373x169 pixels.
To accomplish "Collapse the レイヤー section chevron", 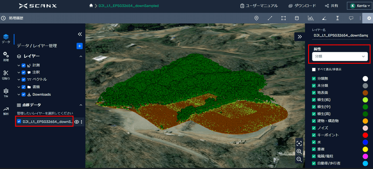I will 81,57.
